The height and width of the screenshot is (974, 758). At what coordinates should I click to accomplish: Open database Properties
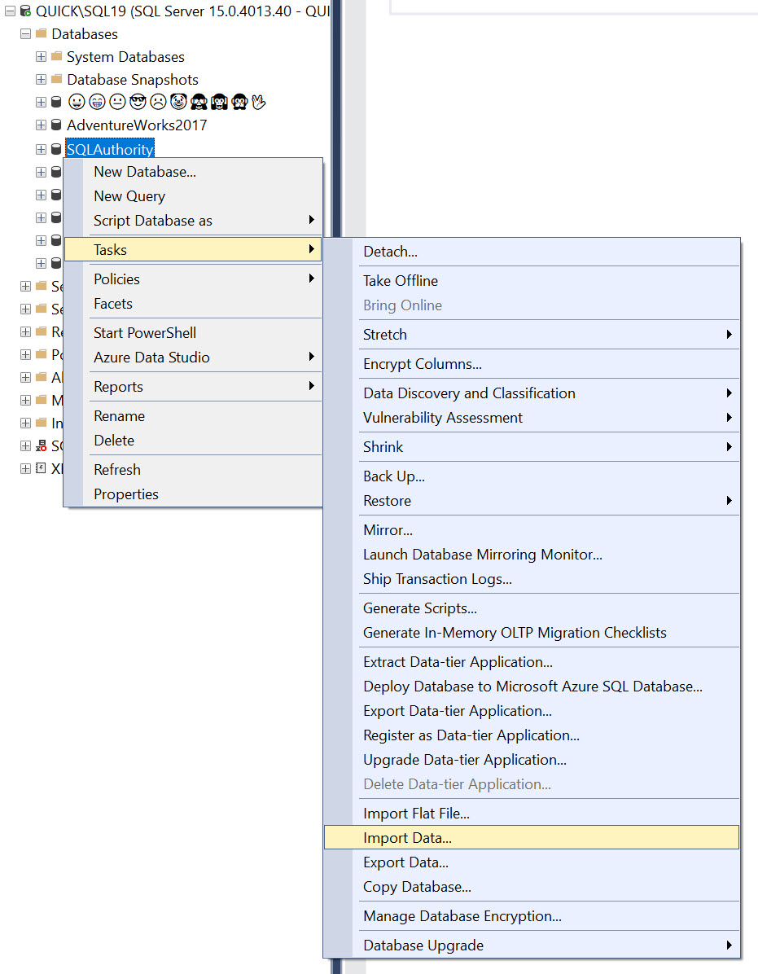(x=193, y=494)
